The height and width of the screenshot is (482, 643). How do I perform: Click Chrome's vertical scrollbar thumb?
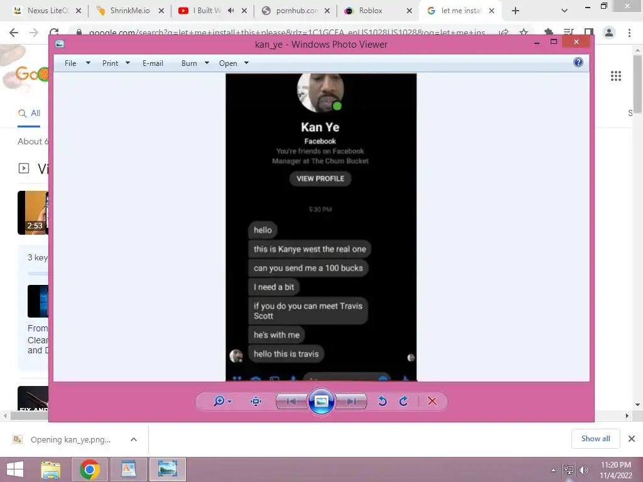click(x=637, y=83)
